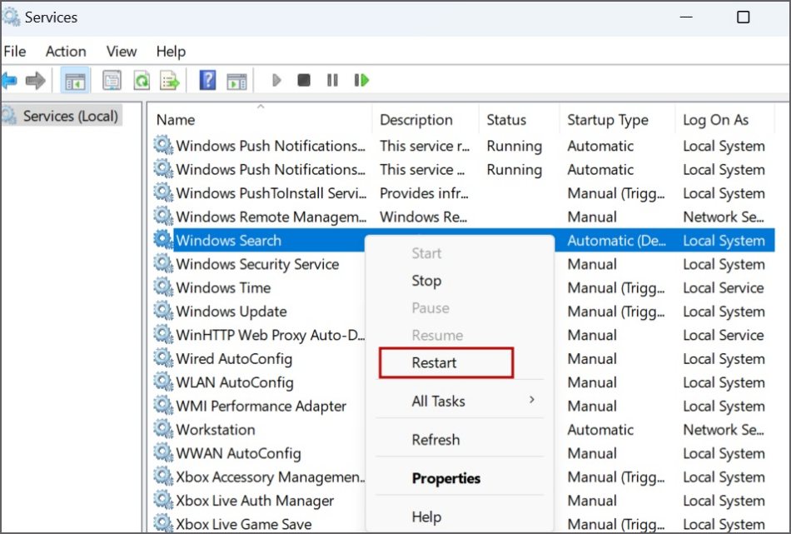Open the View menu
This screenshot has width=791, height=534.
point(121,52)
